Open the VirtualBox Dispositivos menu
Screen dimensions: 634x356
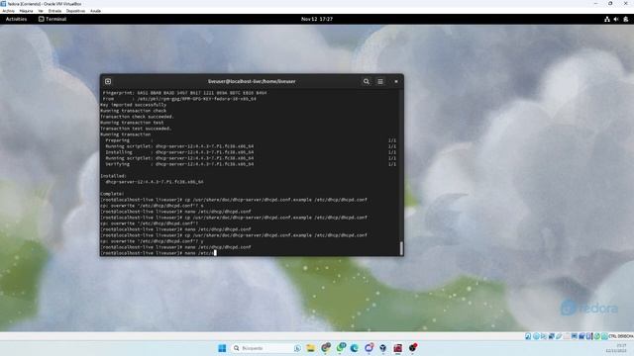click(75, 11)
